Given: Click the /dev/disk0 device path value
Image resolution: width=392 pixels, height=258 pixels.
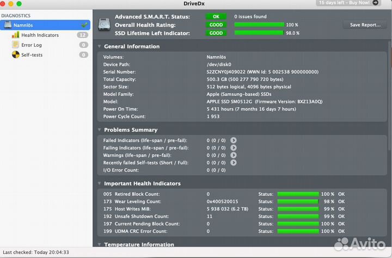Looking at the screenshot, I should coord(219,64).
